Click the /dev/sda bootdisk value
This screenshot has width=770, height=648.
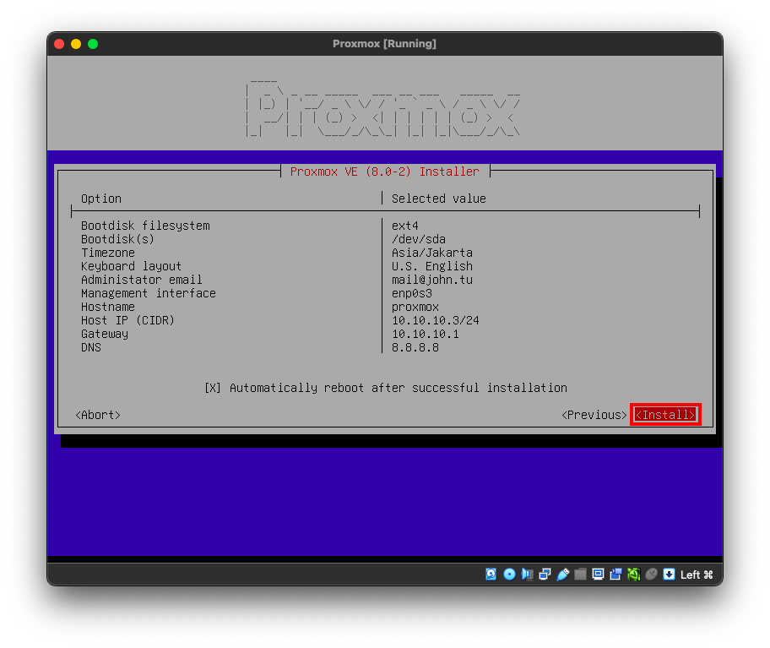tap(419, 239)
